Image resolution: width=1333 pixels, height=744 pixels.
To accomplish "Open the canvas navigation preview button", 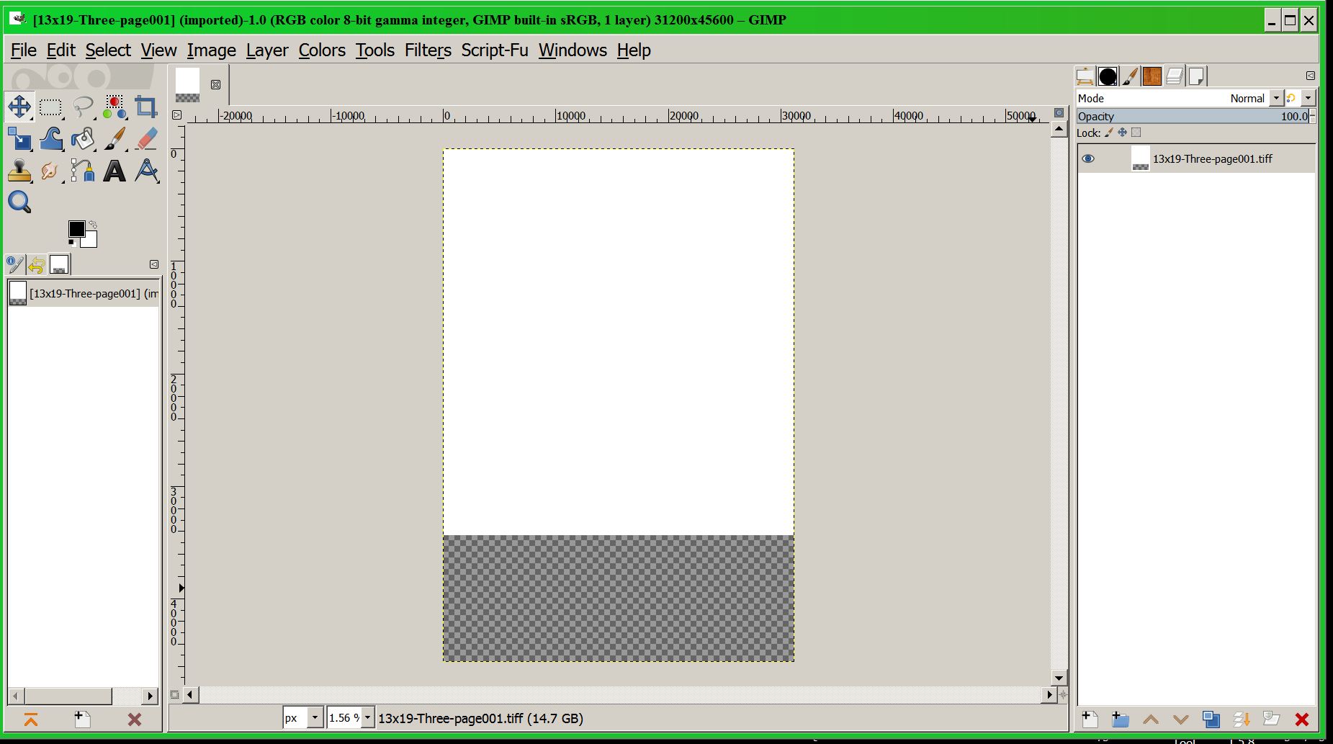I will 1063,694.
